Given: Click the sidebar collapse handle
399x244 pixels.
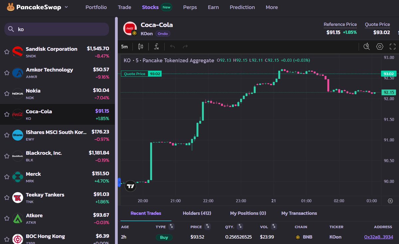Looking at the screenshot, I should pos(119,182).
